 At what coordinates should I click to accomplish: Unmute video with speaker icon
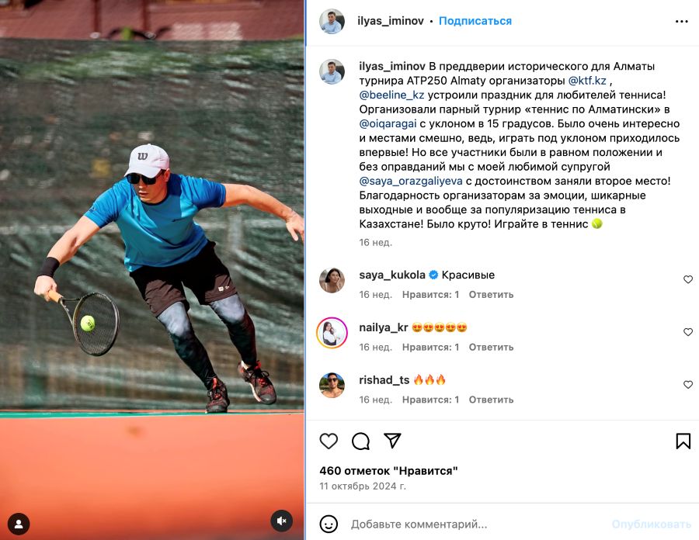[x=282, y=521]
